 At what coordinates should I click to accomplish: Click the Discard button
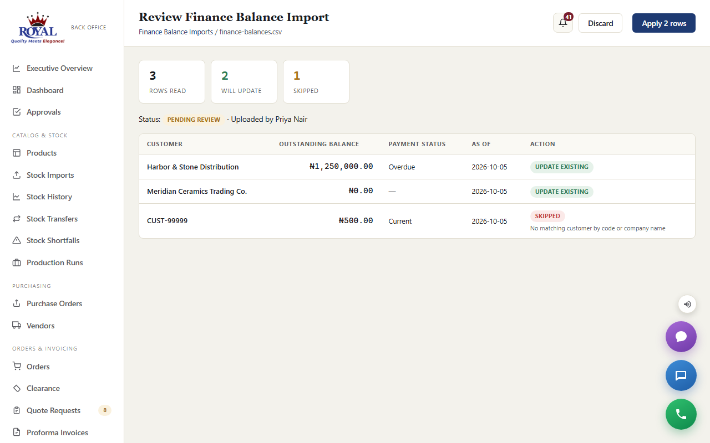tap(601, 23)
